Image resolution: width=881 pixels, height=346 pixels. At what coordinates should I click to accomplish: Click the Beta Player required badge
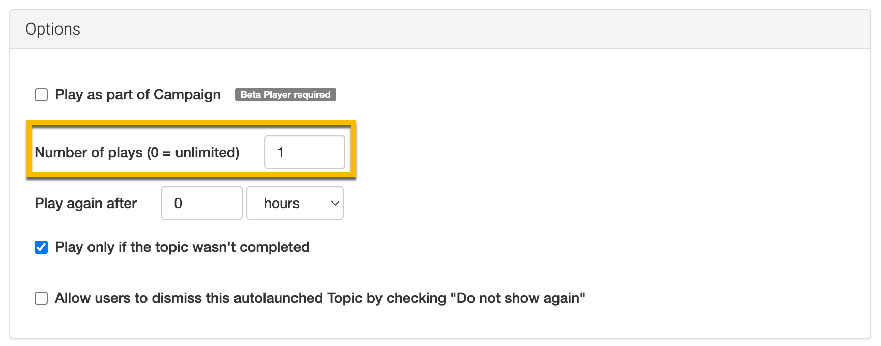[285, 95]
